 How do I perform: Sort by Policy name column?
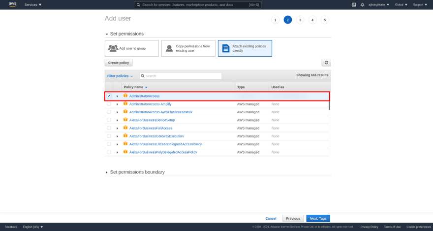pyautogui.click(x=136, y=87)
